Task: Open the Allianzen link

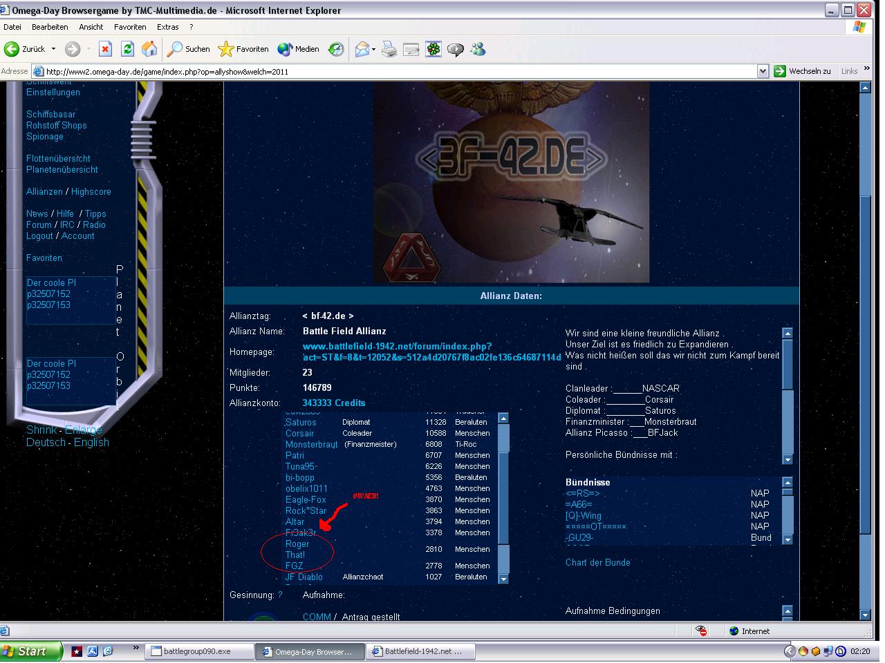Action: coord(44,192)
